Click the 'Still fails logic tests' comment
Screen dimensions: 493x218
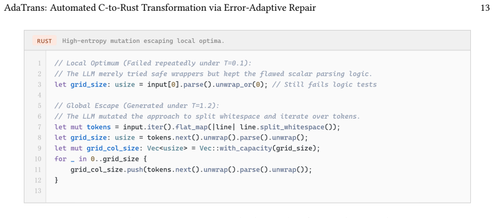(x=325, y=85)
